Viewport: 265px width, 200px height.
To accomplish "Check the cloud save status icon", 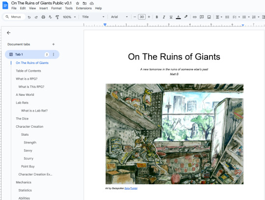I will pyautogui.click(x=92, y=3).
